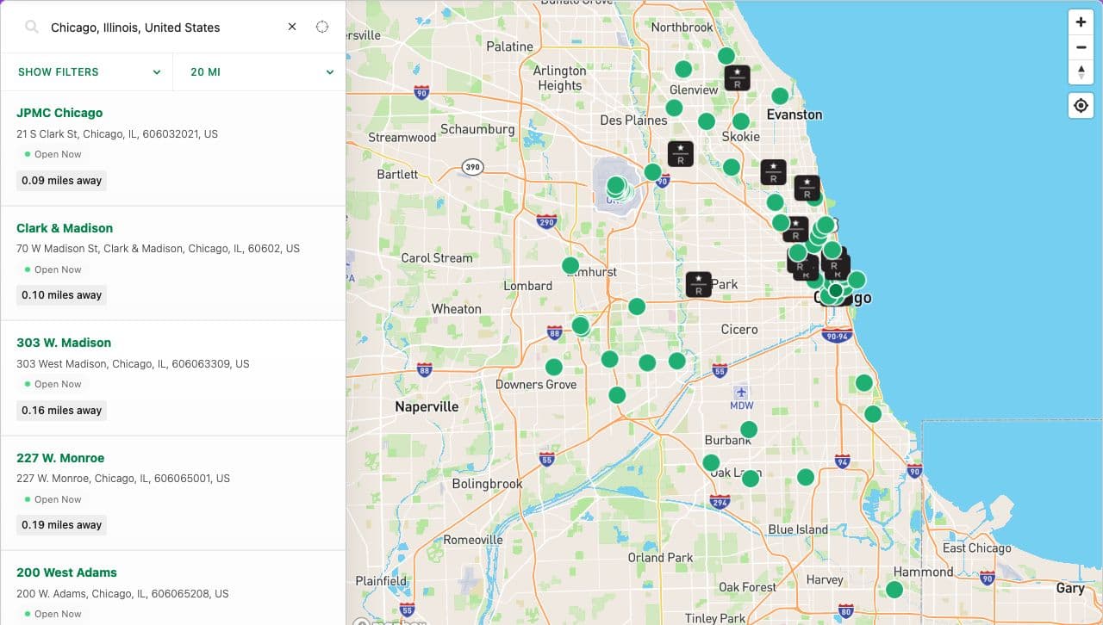
Task: Use current location in search bar
Action: coord(322,27)
